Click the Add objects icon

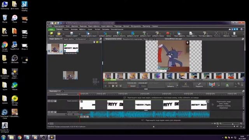(x=118, y=33)
